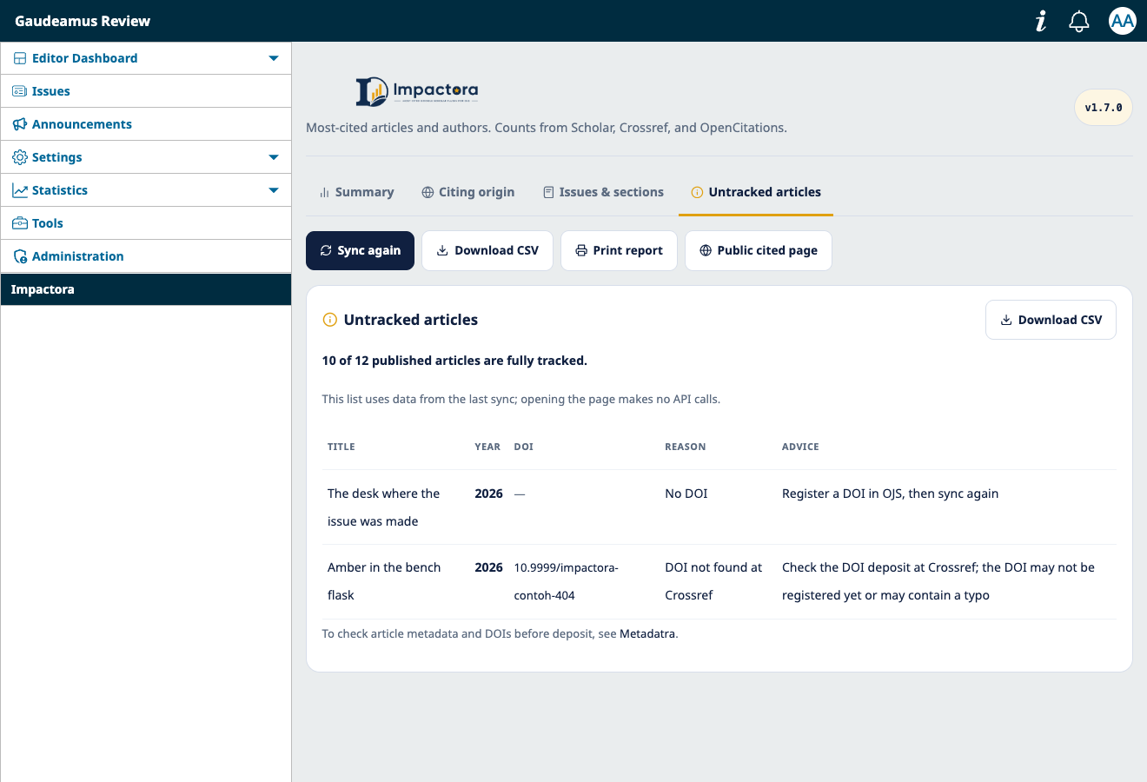Screen dimensions: 1147x782
Task: Click the Announcements megaphone icon
Action: 20,124
